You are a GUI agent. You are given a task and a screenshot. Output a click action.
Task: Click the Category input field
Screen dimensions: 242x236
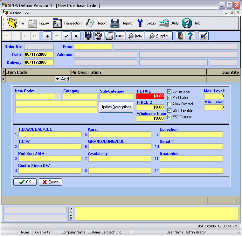[x=80, y=96]
